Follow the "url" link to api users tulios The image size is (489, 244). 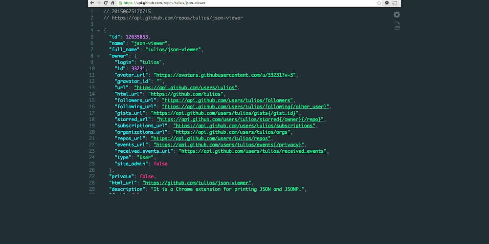(185, 88)
